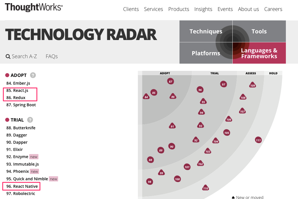Open the 87. Spring Boot entry
Viewport: 298px width, 199px height.
click(x=21, y=105)
